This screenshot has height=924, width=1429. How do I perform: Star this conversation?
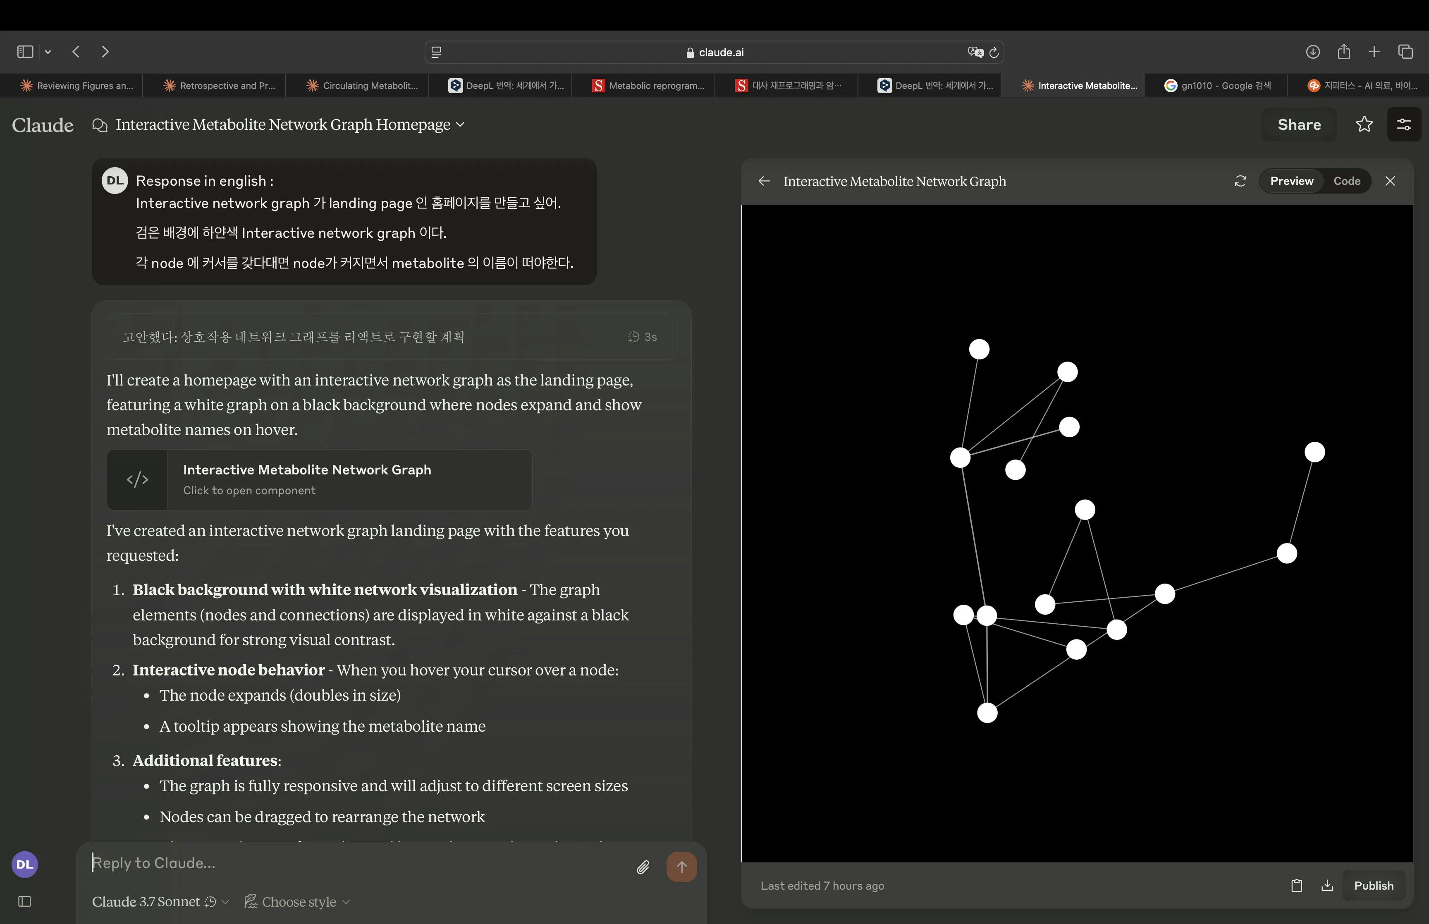[x=1364, y=124]
